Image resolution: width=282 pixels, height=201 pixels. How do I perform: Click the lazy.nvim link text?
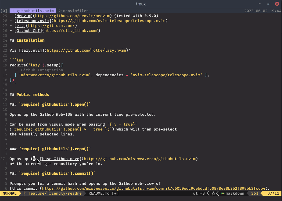[x=32, y=50]
